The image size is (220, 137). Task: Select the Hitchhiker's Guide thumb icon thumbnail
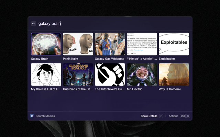(110, 75)
